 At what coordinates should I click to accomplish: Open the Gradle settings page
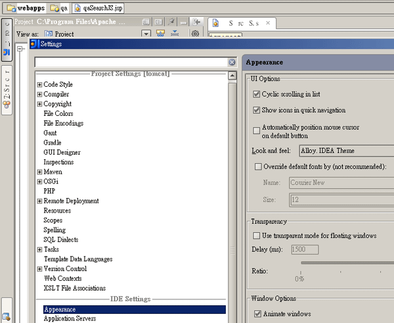[53, 143]
